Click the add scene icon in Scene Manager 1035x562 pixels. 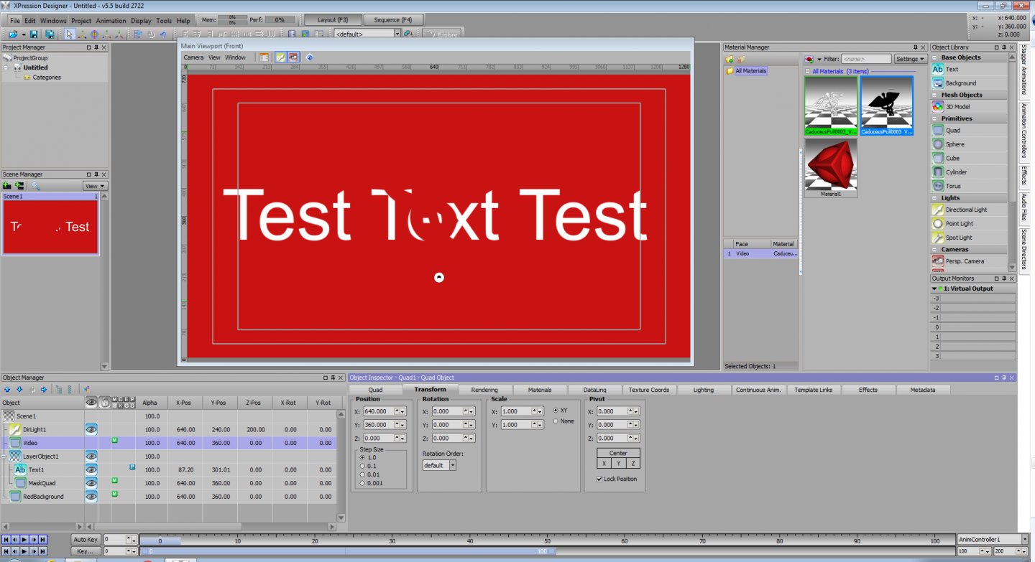(x=7, y=186)
